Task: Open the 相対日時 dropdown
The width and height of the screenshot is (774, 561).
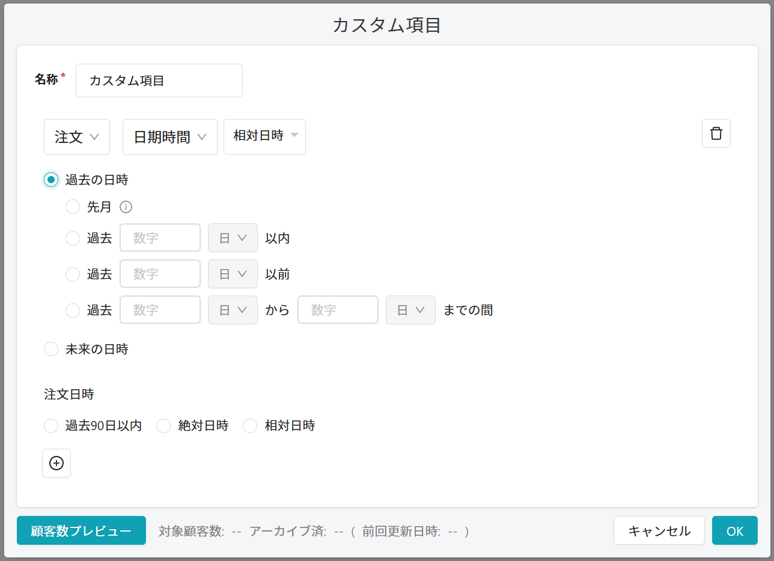Action: (x=264, y=137)
